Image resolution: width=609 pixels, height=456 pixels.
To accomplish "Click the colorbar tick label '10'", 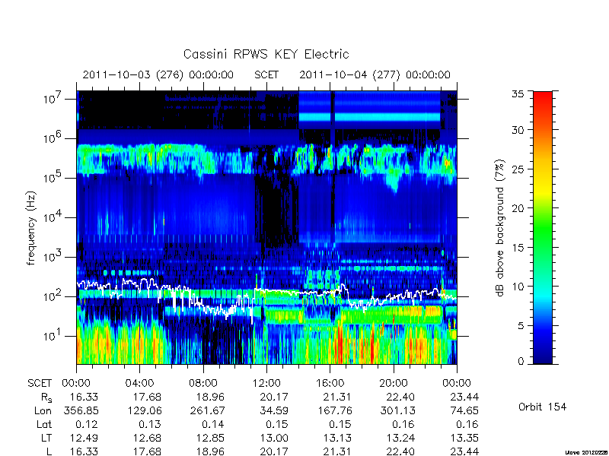I will tap(518, 287).
